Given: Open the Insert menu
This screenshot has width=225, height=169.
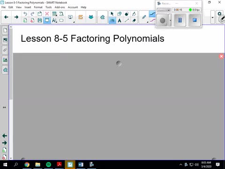Looking at the screenshot, I should tap(28, 7).
